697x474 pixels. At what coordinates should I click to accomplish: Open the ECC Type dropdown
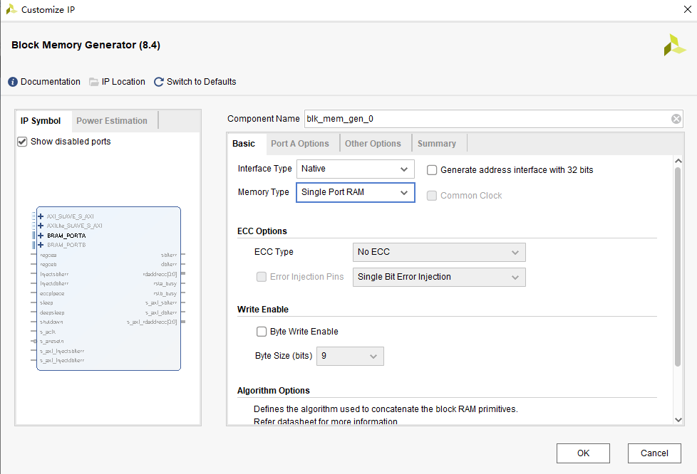pyautogui.click(x=439, y=252)
